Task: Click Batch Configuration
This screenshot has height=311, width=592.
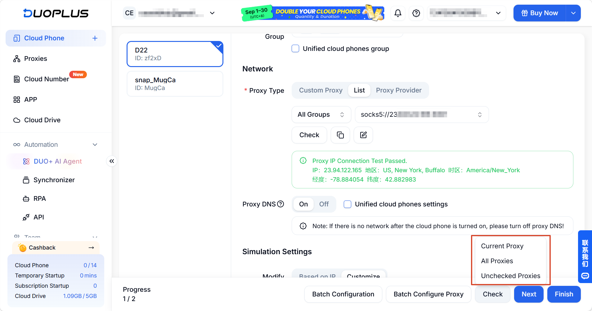Action: [x=343, y=294]
